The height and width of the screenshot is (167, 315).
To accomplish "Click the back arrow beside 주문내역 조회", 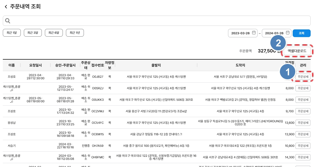I will tap(6, 7).
